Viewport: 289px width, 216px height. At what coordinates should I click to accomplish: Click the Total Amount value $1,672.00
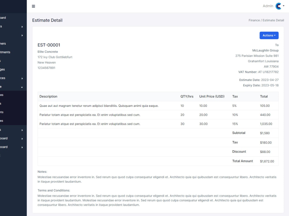[267, 161]
